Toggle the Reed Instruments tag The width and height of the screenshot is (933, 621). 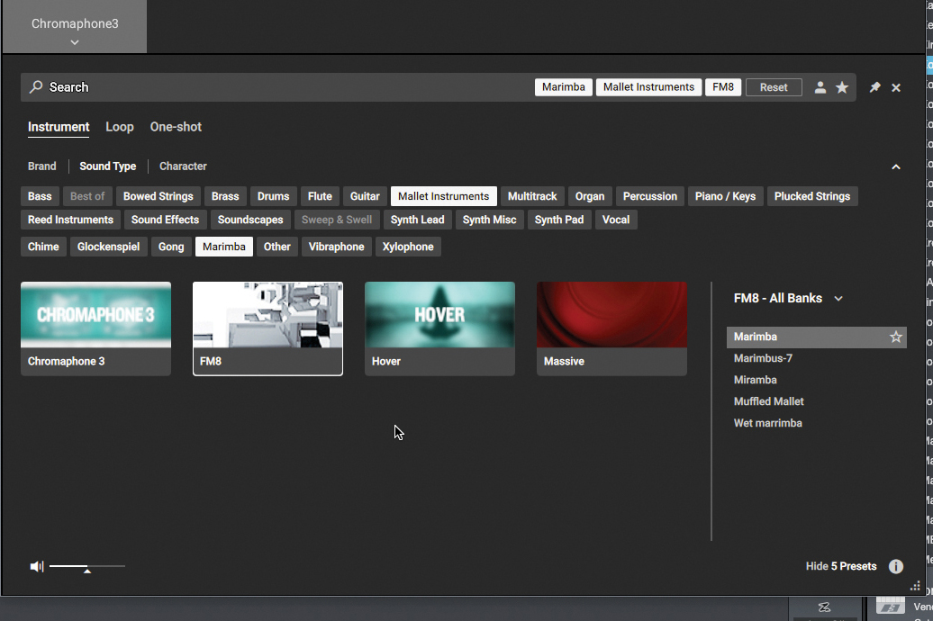(70, 220)
